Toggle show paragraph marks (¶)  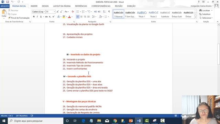pos(109,12)
